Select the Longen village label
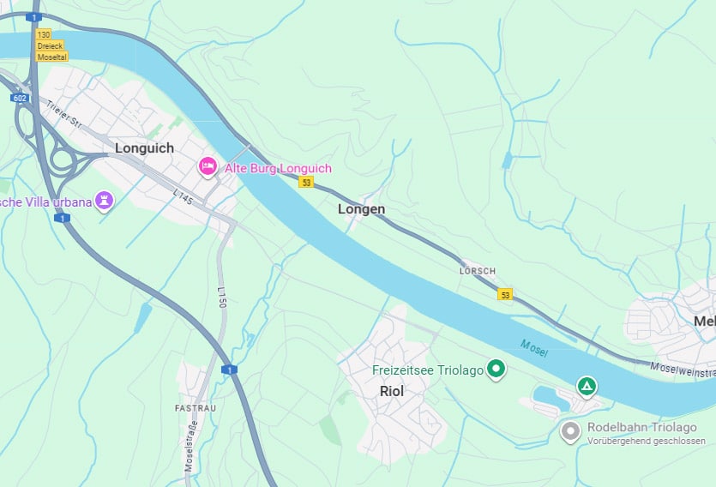The height and width of the screenshot is (487, 716). pos(361,209)
